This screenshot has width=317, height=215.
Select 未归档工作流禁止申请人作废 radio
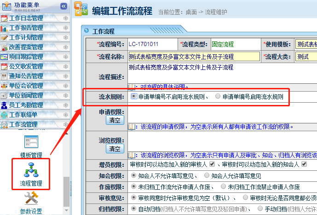click(x=223, y=186)
